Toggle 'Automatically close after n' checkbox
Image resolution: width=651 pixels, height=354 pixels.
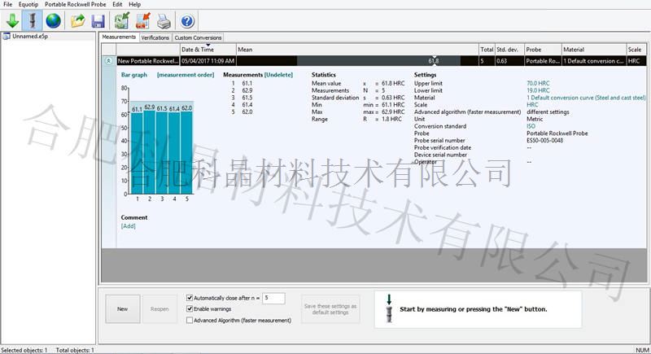click(190, 298)
